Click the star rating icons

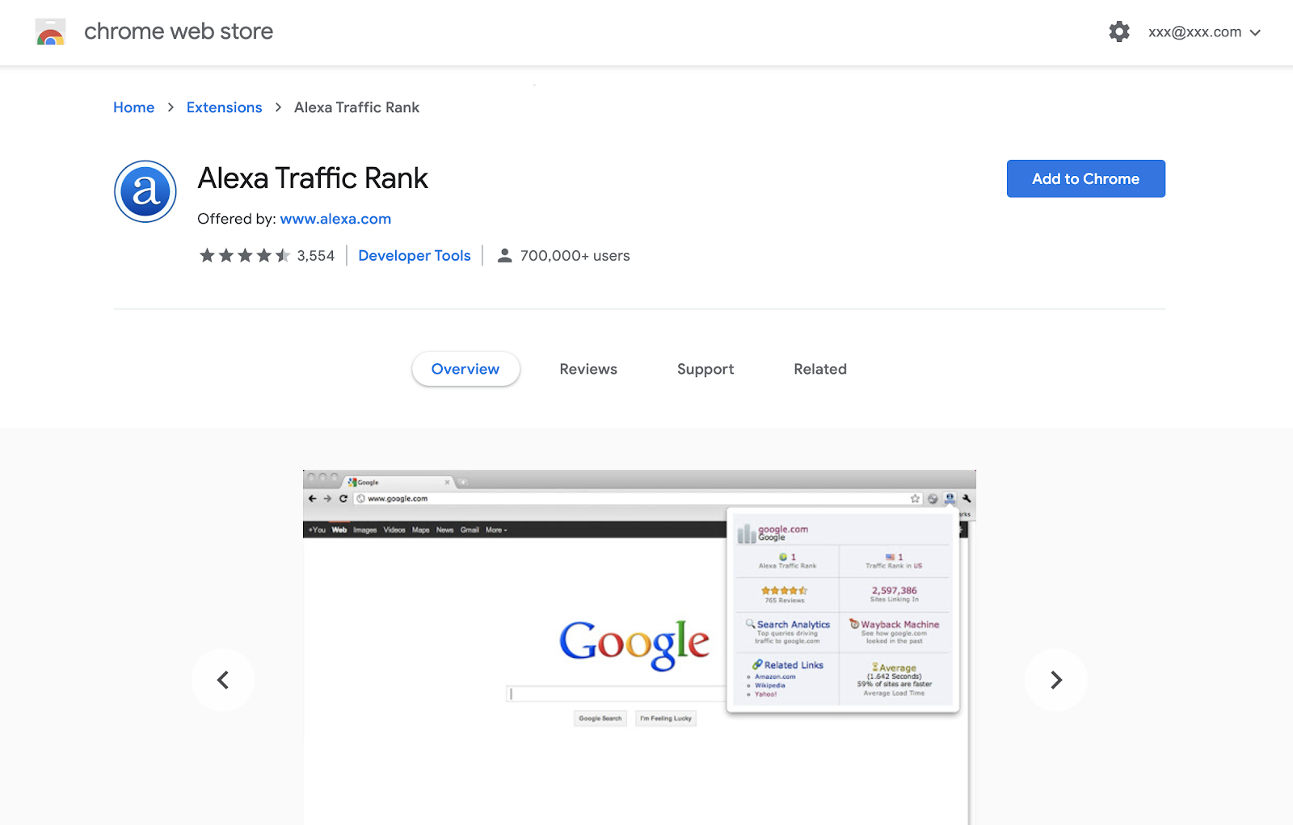coord(244,256)
